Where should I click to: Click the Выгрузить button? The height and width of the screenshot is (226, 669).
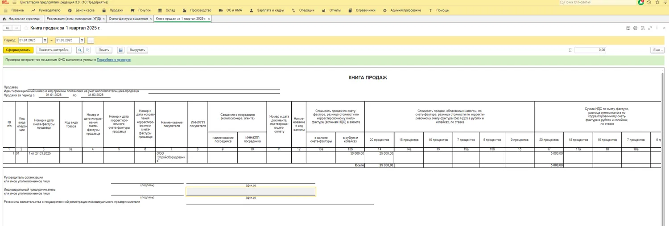(137, 50)
